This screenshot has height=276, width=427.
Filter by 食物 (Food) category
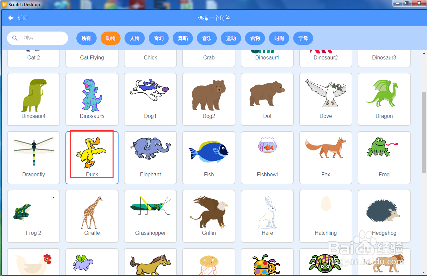pos(255,38)
